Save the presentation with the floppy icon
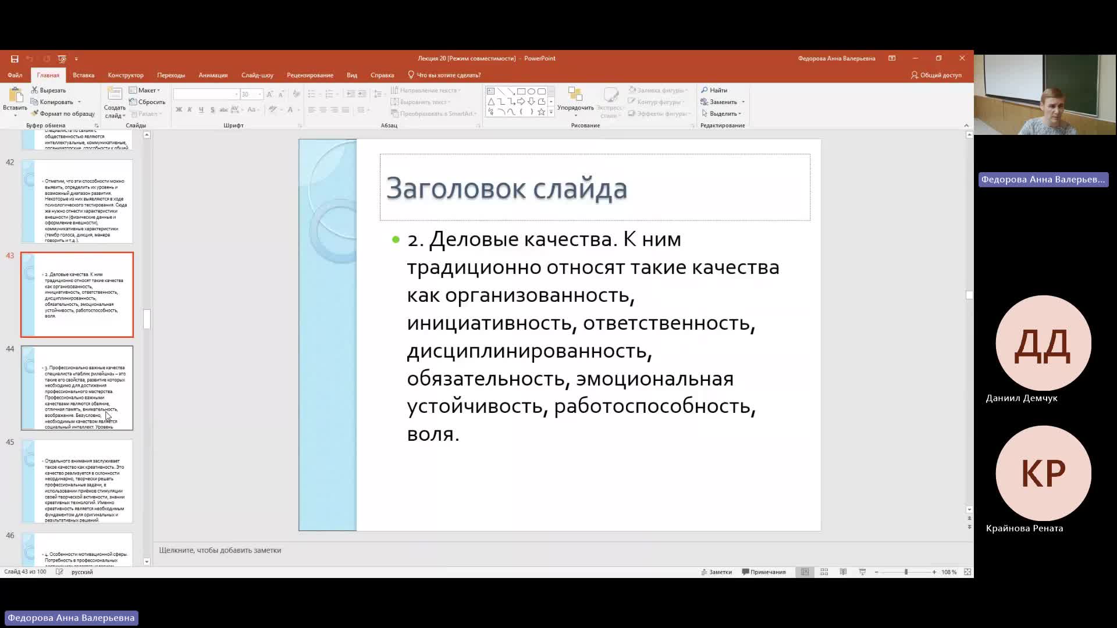This screenshot has height=628, width=1117. (15, 59)
